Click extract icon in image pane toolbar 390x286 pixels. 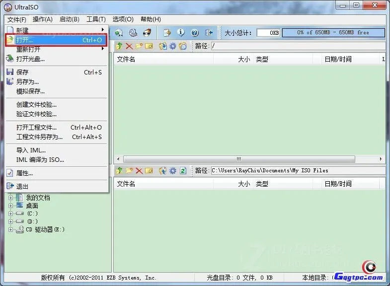163,46
